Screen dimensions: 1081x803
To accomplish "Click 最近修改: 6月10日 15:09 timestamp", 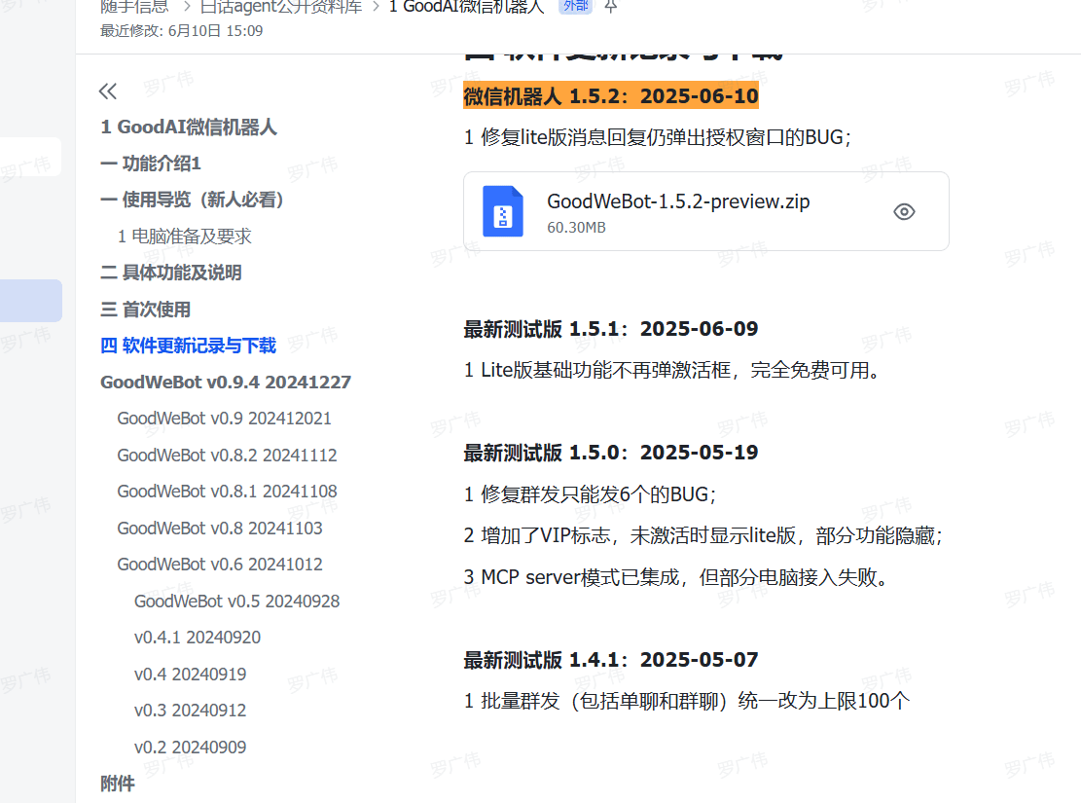I will point(181,31).
